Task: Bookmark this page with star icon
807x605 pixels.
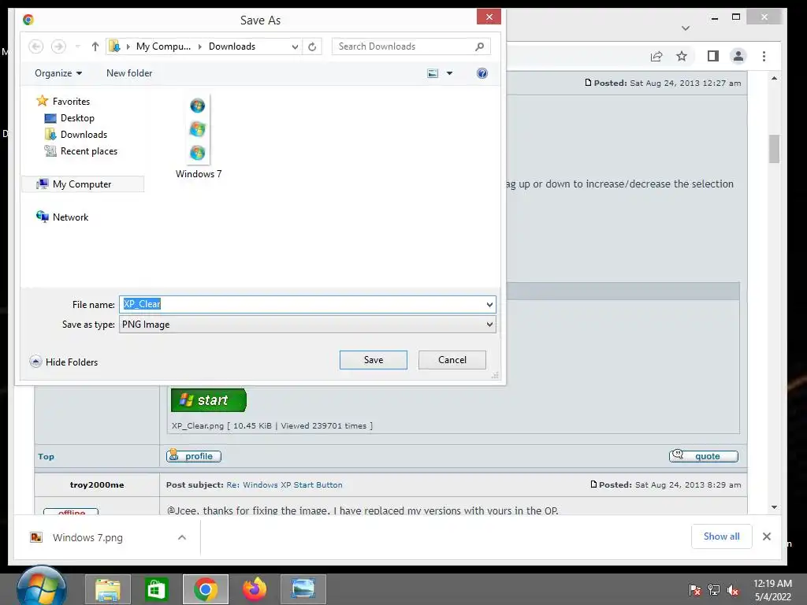Action: 682,56
